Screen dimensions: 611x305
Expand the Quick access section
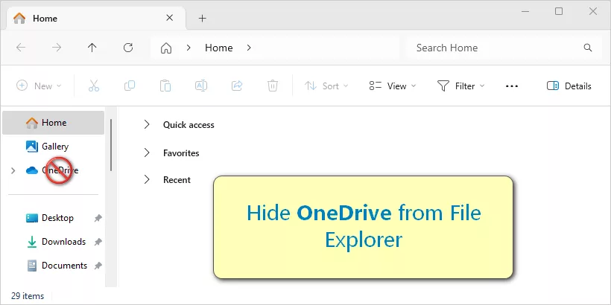tap(147, 124)
